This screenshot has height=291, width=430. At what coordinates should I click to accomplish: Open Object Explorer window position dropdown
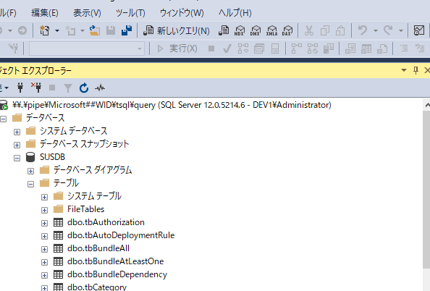tap(404, 70)
